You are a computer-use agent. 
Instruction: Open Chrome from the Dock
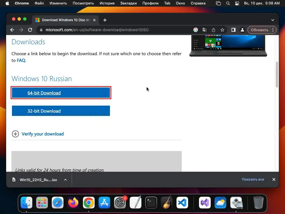89,203
